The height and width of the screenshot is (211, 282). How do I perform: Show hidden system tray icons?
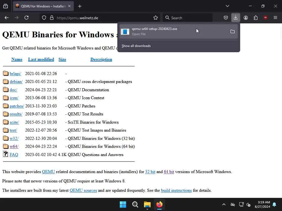pos(224,204)
